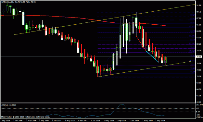The height and width of the screenshot is (122, 203).
Task: Click the CCI(14) indicator label
Action: [x=9, y=105]
